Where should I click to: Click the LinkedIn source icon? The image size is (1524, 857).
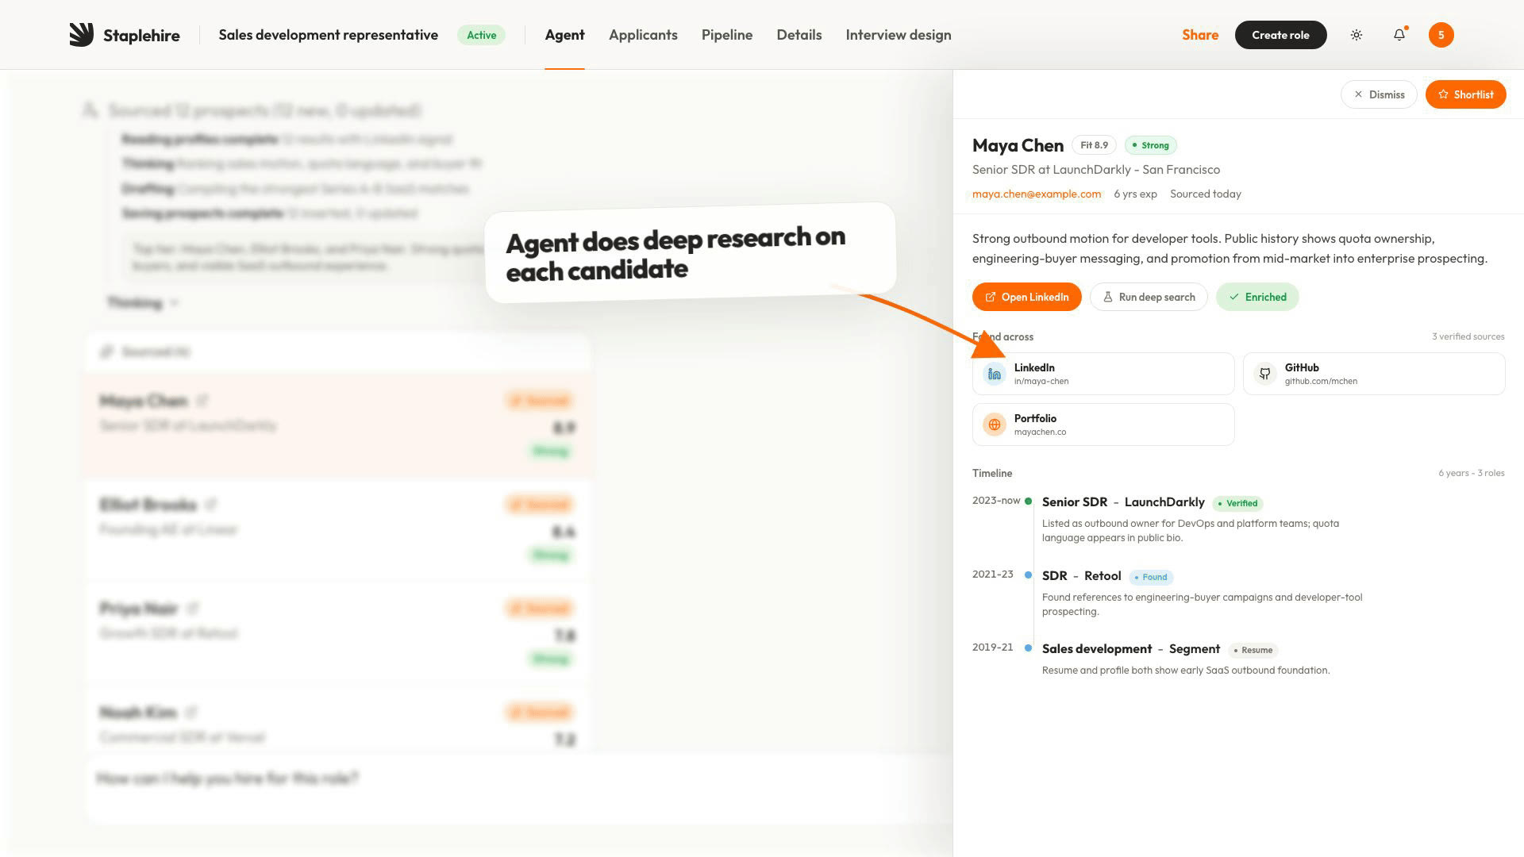(995, 374)
